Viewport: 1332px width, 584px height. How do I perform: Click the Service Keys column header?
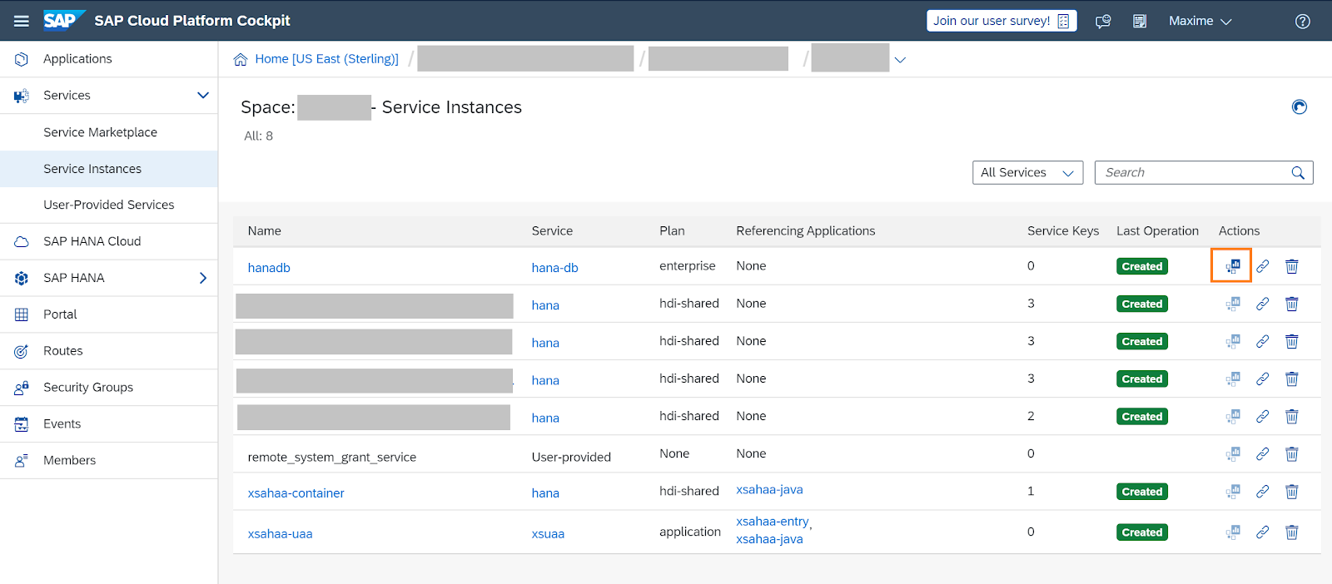[1063, 231]
